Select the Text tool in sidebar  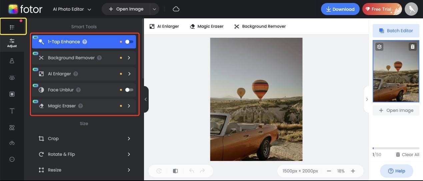(12, 111)
